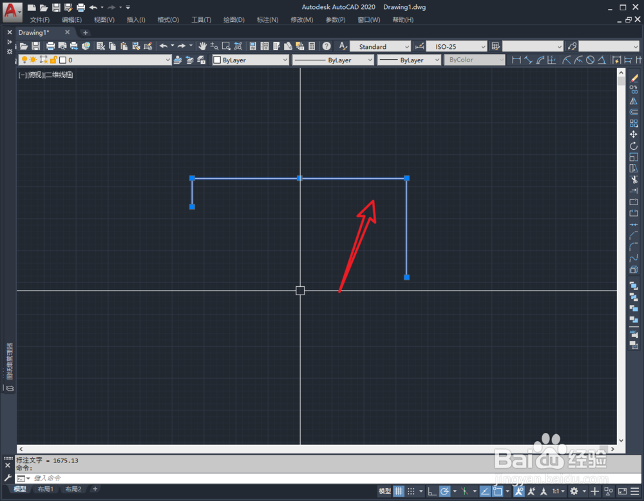This screenshot has height=501, width=644.
Task: Click the layer 0 color swatch
Action: pyautogui.click(x=63, y=60)
